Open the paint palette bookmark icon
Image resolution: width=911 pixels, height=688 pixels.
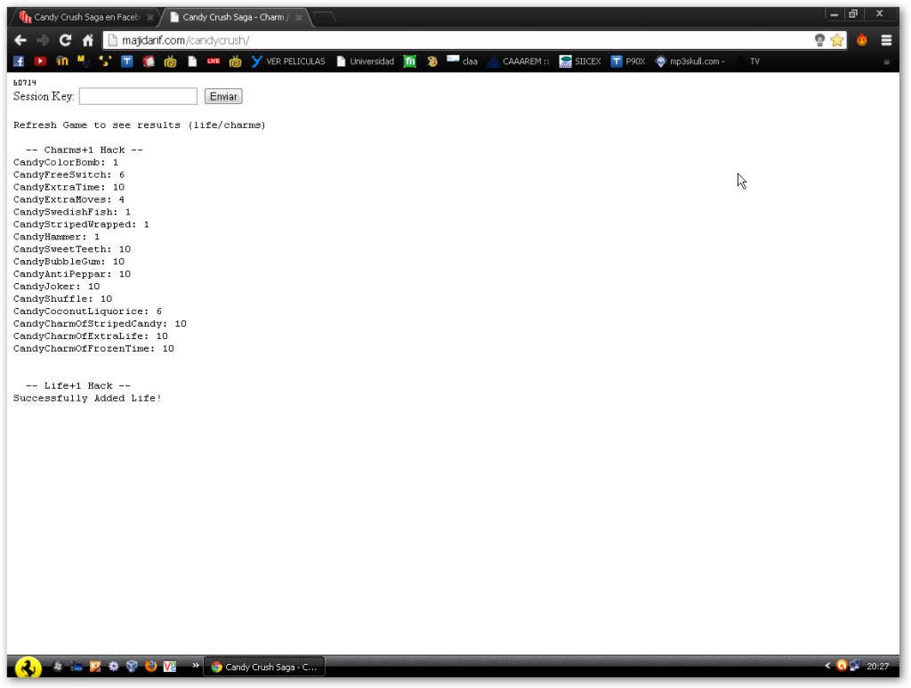[x=431, y=61]
